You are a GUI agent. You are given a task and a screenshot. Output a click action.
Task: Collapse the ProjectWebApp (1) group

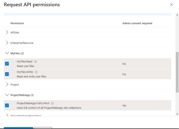click(x=7, y=95)
